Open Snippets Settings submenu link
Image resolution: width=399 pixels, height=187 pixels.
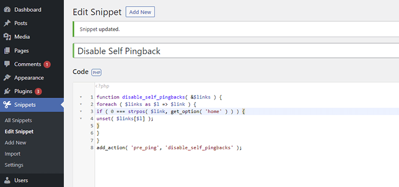click(x=14, y=165)
